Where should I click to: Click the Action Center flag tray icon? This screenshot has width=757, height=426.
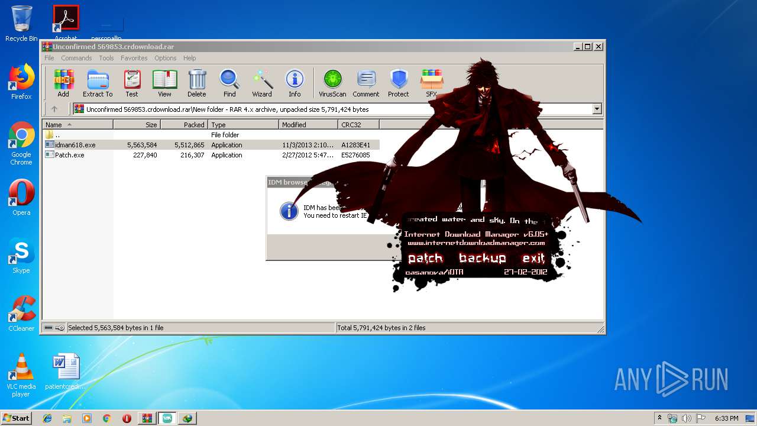(x=701, y=418)
